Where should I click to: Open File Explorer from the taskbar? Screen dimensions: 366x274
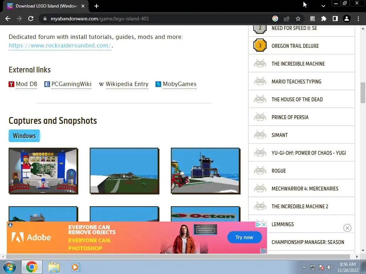click(x=54, y=267)
